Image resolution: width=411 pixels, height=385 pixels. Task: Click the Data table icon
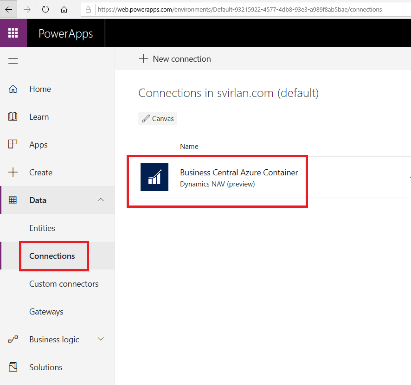13,200
